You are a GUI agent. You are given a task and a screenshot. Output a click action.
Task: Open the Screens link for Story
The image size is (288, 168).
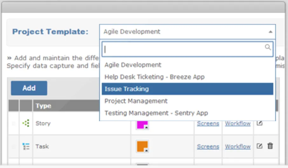pos(208,124)
